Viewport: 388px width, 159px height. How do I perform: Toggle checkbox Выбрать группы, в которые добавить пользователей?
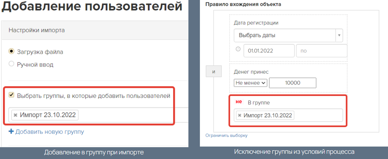[11, 95]
